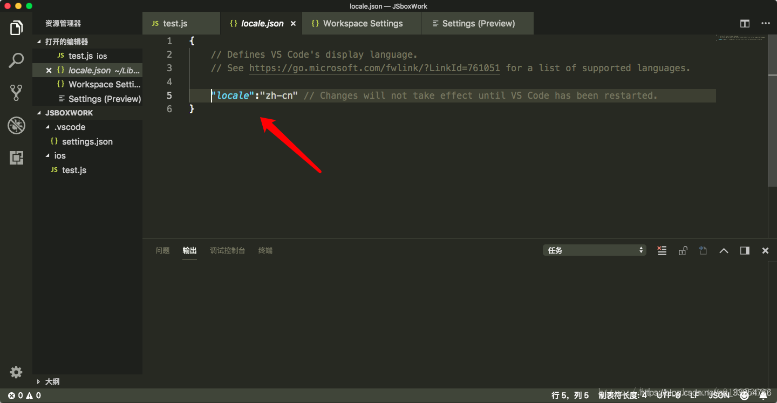Click the errors and warnings indicator
777x403 pixels.
pyautogui.click(x=24, y=395)
